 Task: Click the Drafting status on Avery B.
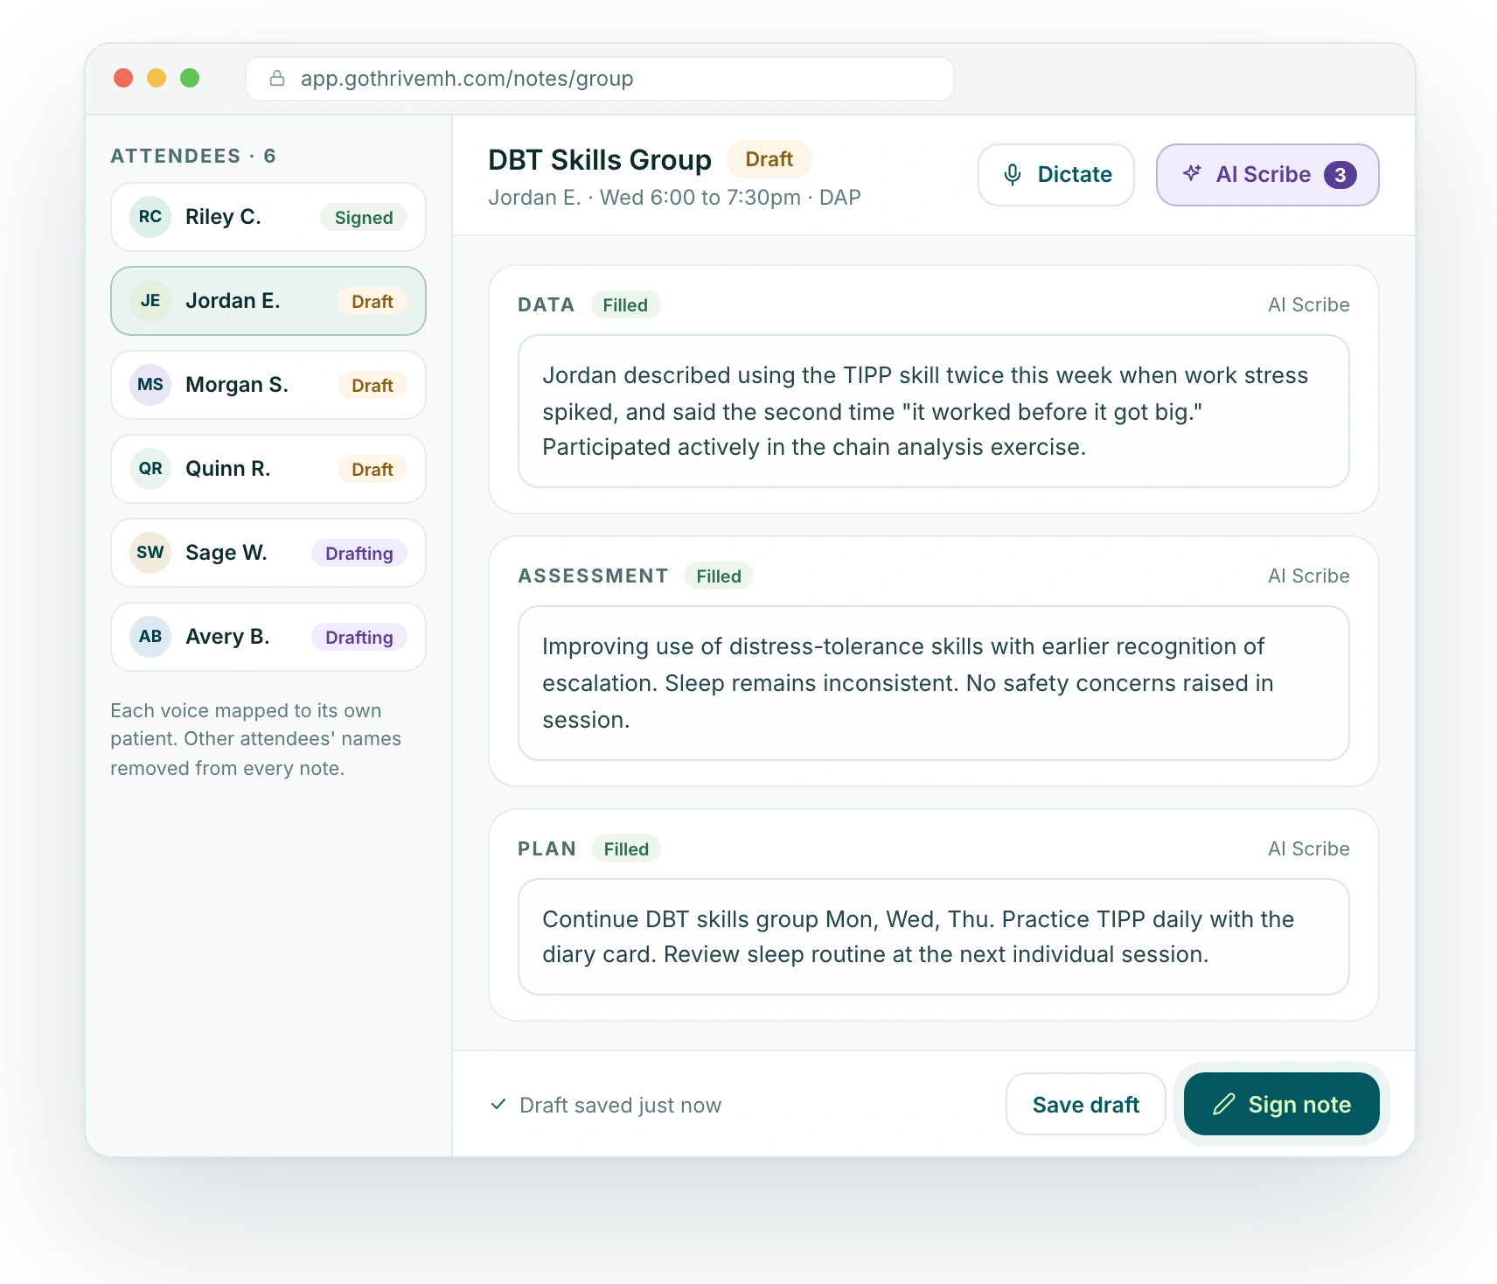pyautogui.click(x=359, y=637)
